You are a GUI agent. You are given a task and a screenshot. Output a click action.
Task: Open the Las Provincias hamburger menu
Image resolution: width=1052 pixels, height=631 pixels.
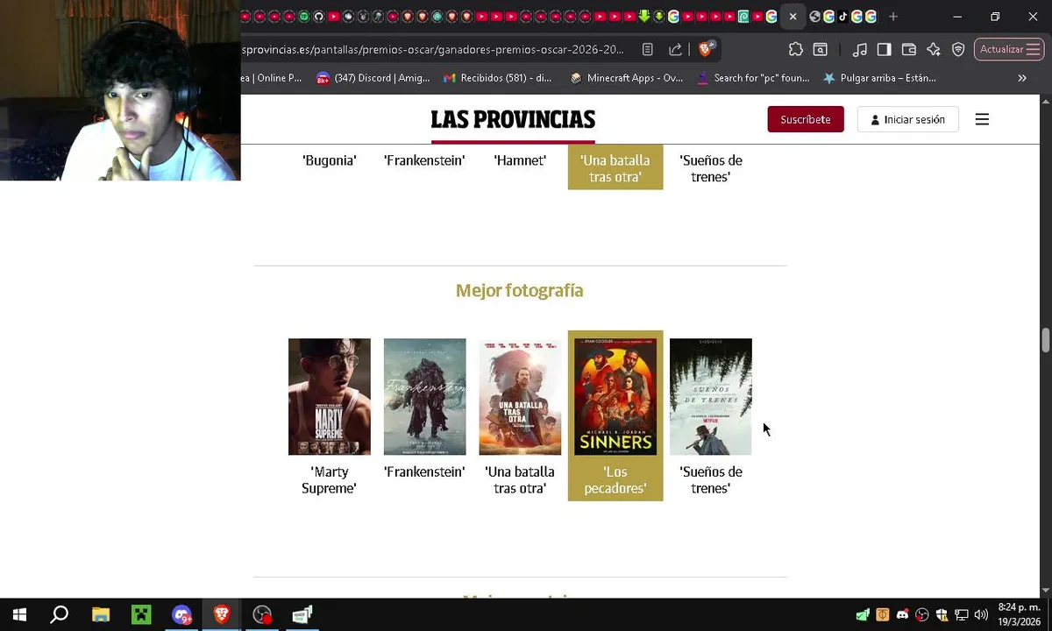pos(982,119)
